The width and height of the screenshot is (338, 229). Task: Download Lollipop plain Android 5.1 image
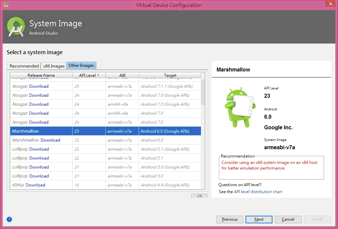(x=39, y=158)
